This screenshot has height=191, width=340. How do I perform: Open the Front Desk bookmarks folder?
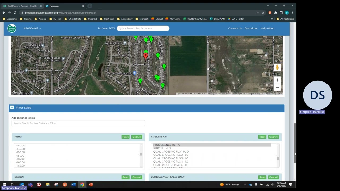[107, 19]
